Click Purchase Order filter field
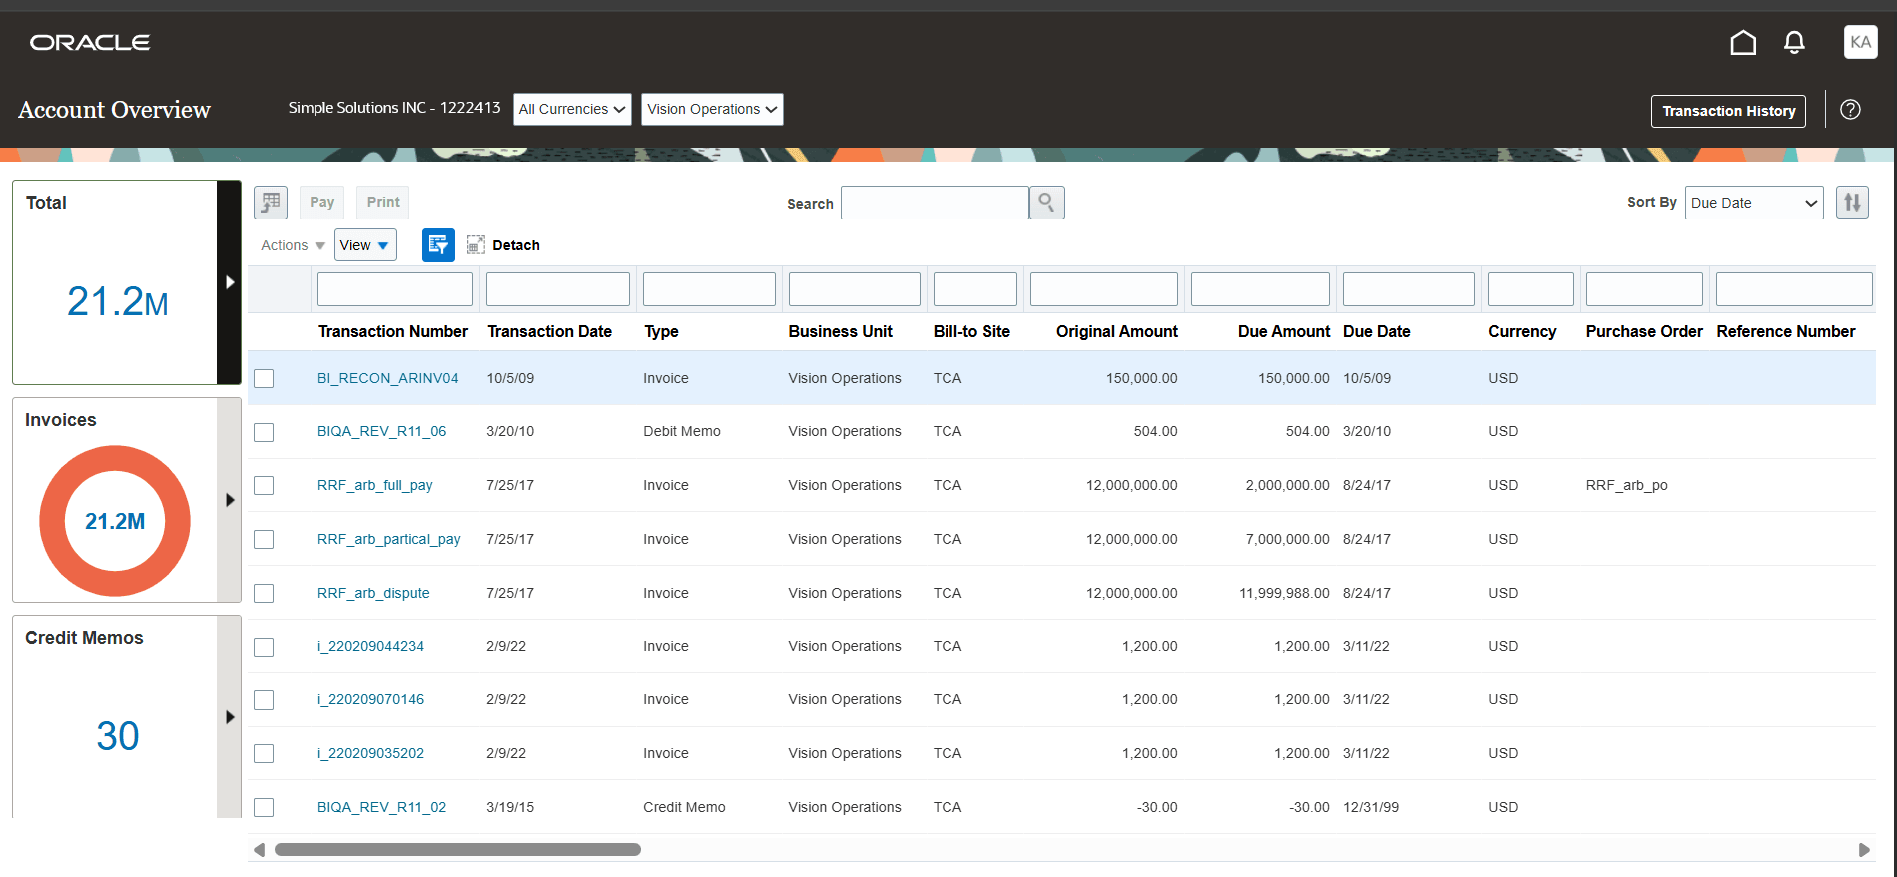 (1644, 289)
